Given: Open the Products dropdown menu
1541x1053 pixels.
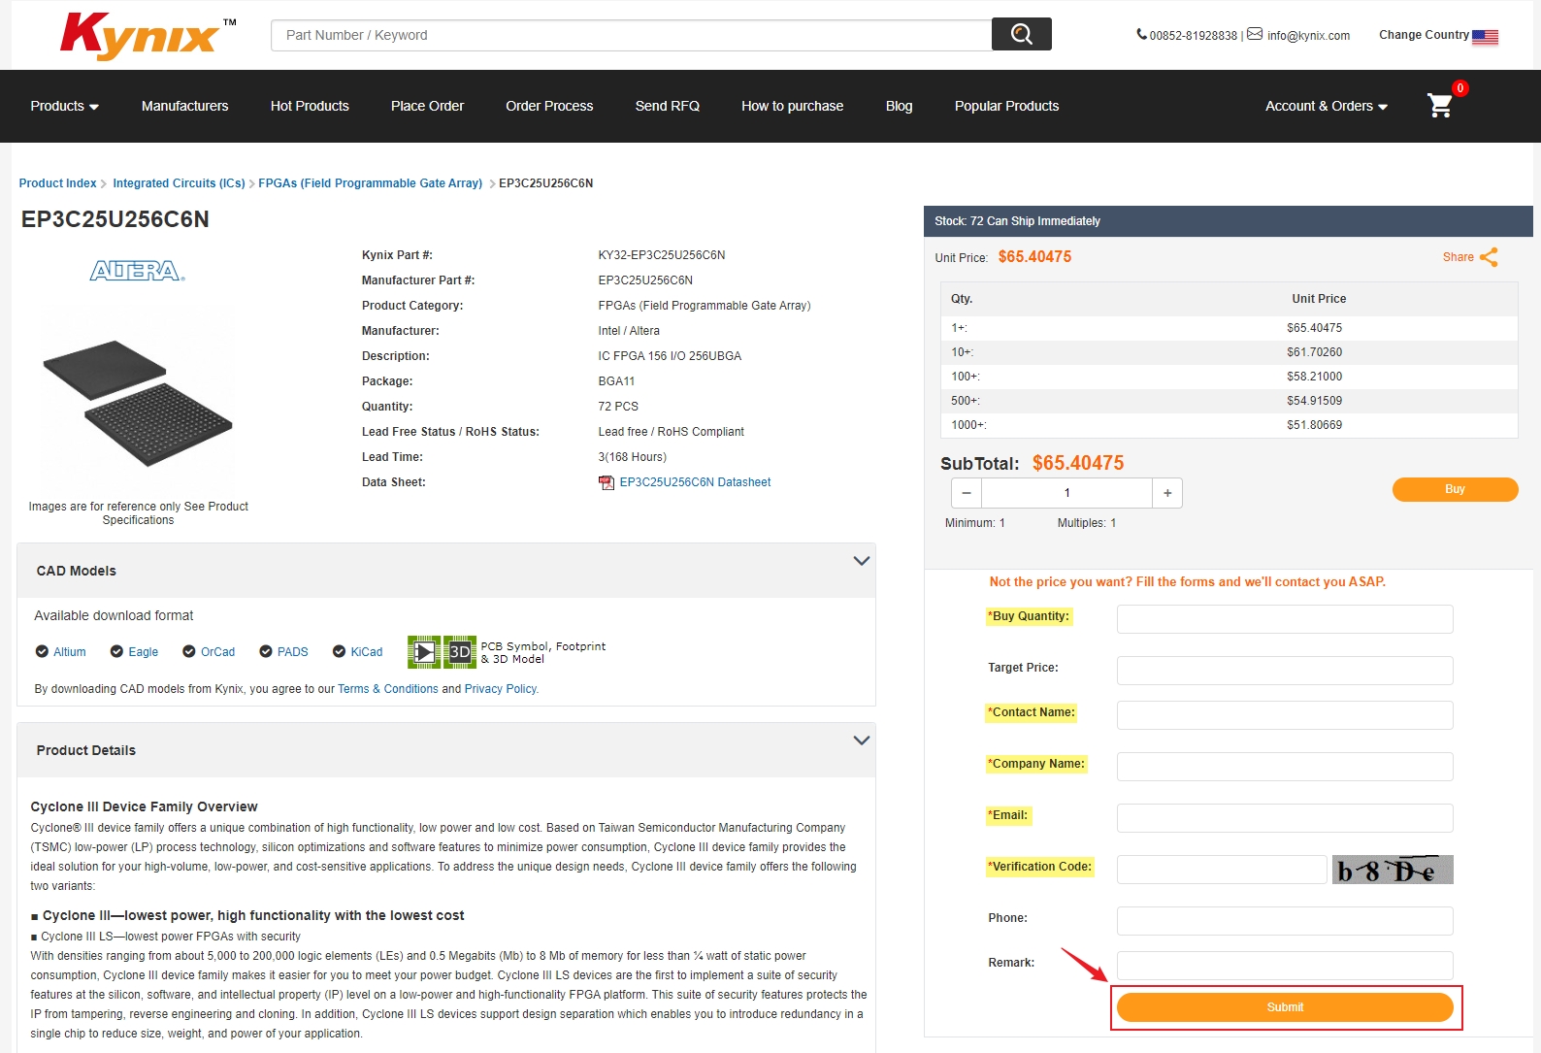Looking at the screenshot, I should (x=64, y=106).
